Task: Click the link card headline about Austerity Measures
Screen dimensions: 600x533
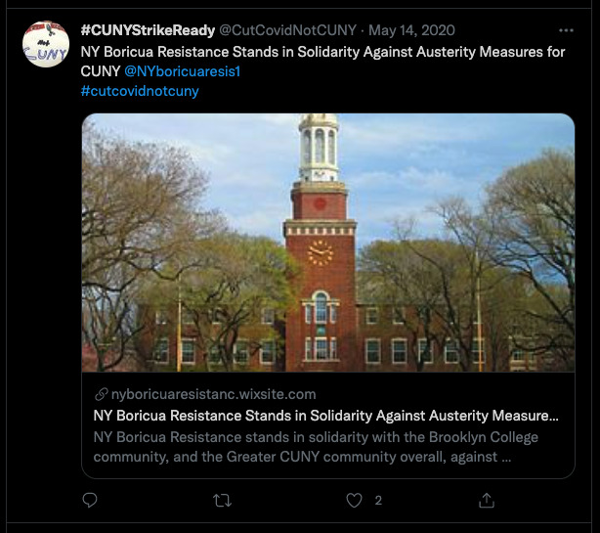Action: 326,415
